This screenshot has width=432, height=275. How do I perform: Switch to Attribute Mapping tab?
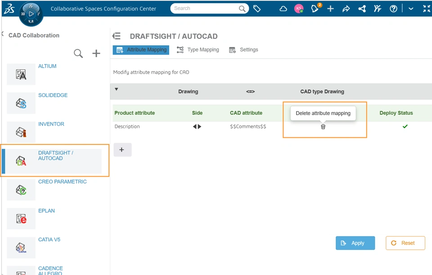(x=141, y=50)
